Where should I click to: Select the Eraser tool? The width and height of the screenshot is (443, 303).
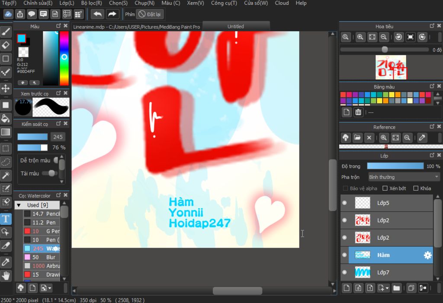6,45
